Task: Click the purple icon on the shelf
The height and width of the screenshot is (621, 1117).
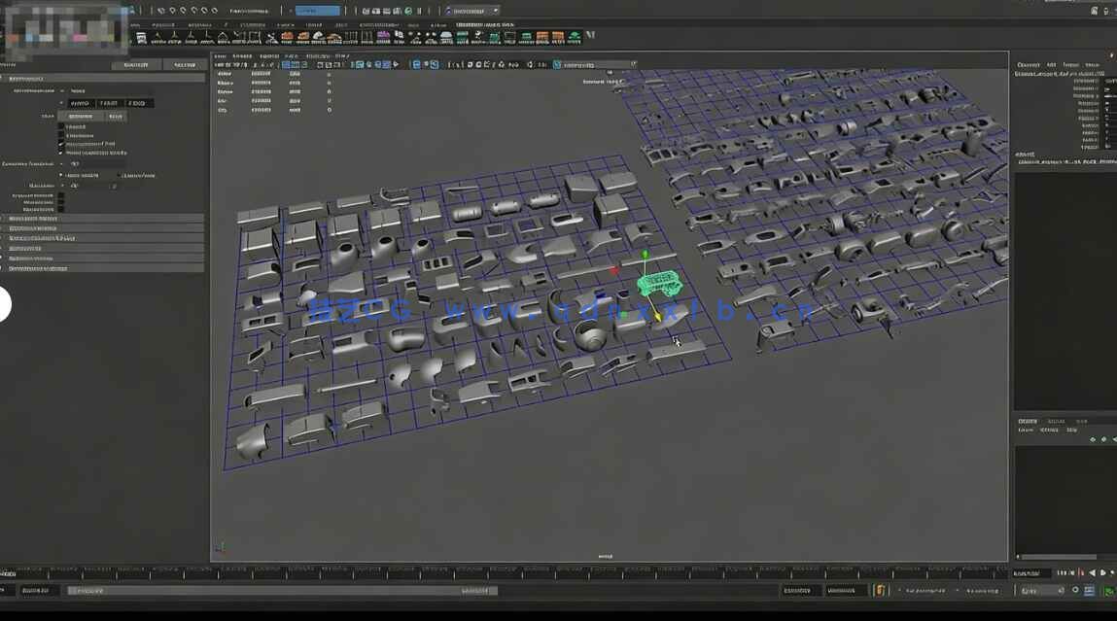Action: click(x=382, y=38)
